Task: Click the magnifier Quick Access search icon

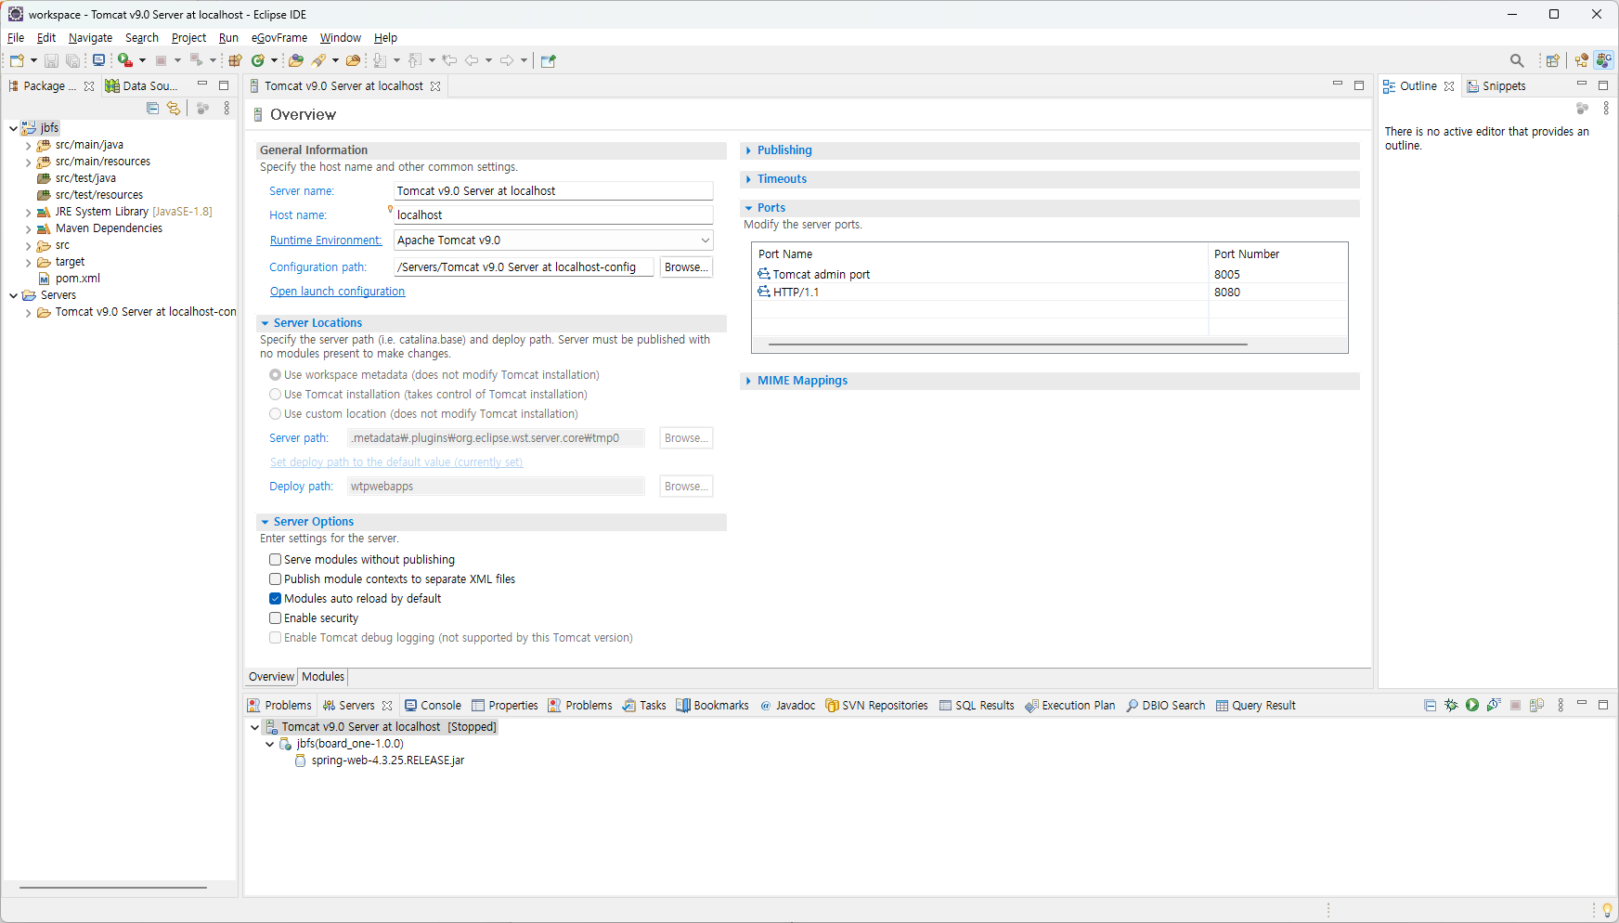Action: pos(1517,60)
